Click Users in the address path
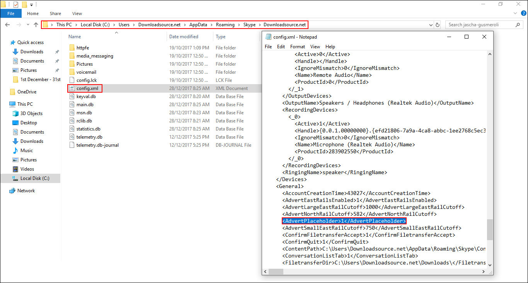 [x=124, y=25]
